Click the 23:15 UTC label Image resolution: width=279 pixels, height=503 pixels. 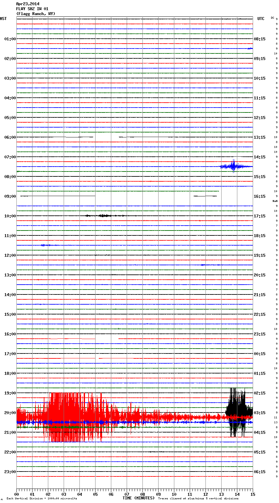click(260, 334)
